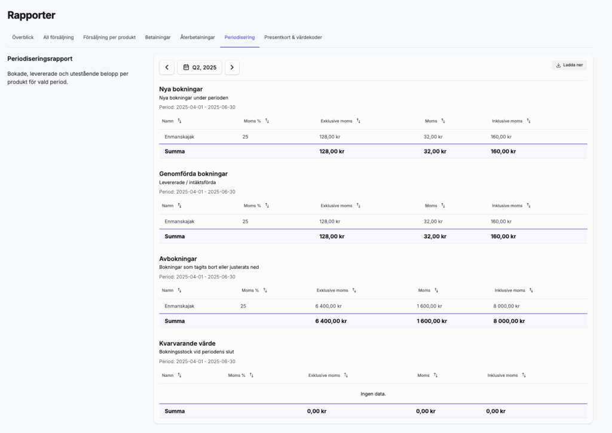Switch to the Återbetalningar tab
This screenshot has height=433, width=612.
coord(197,37)
